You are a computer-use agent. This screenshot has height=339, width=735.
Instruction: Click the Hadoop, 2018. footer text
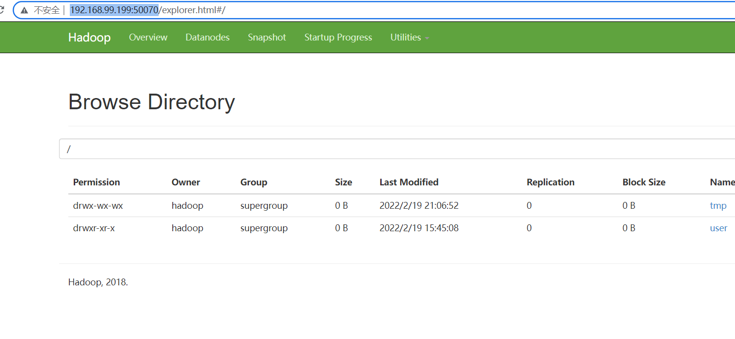(98, 282)
